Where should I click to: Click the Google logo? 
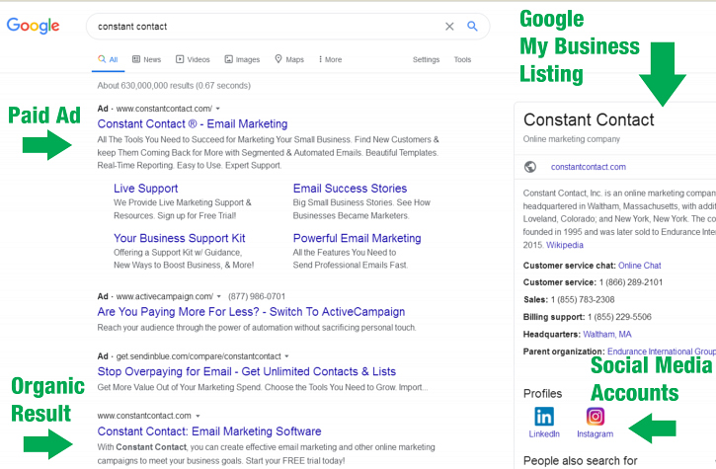coord(34,26)
